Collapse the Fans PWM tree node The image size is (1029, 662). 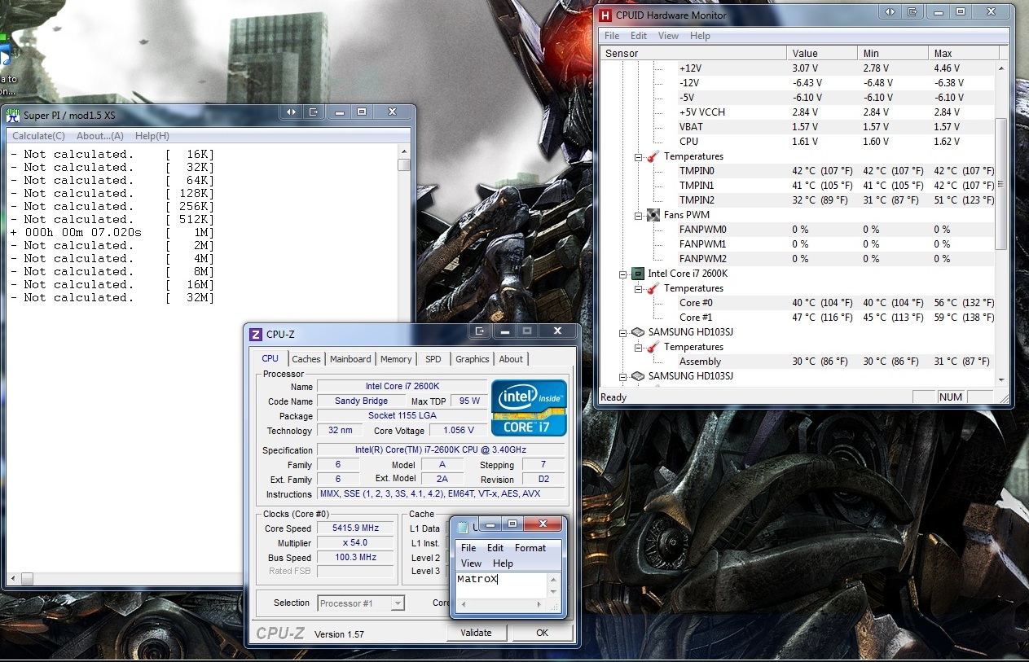(640, 215)
